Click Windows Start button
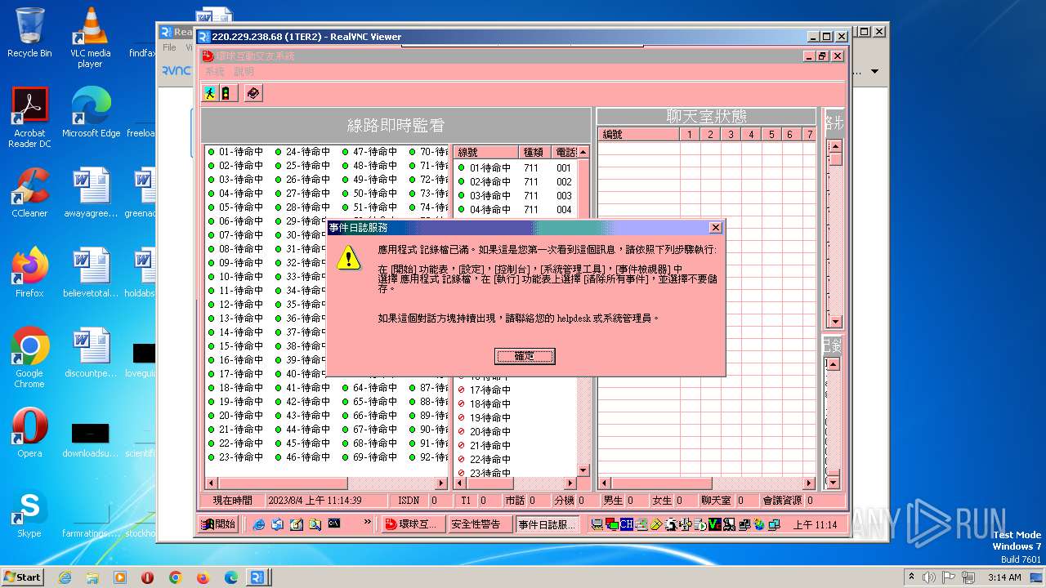1046x588 pixels. (23, 577)
